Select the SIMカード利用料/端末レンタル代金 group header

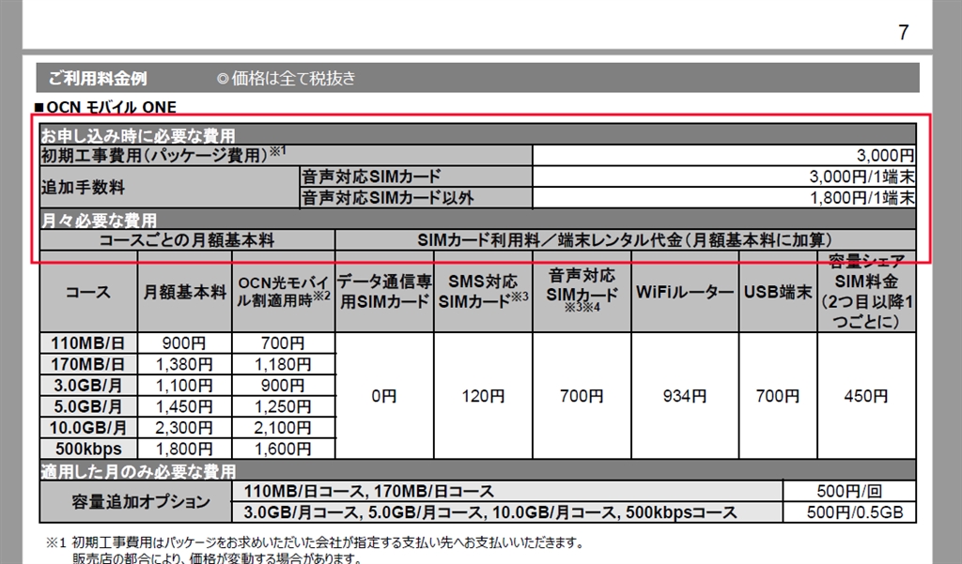click(625, 239)
